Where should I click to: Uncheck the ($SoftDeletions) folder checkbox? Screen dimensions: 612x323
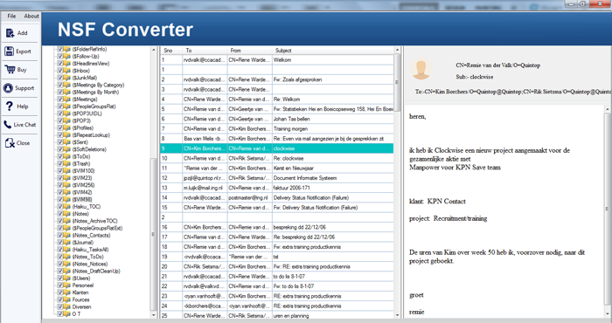60,149
